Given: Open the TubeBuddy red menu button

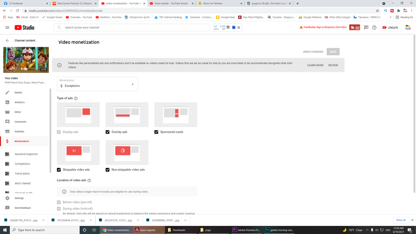Looking at the screenshot, I should click(354, 28).
